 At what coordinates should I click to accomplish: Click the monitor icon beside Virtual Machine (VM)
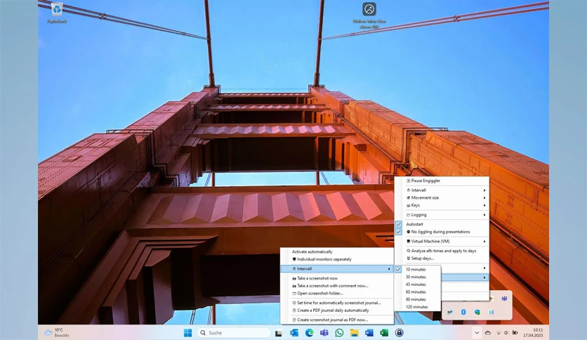coord(409,242)
